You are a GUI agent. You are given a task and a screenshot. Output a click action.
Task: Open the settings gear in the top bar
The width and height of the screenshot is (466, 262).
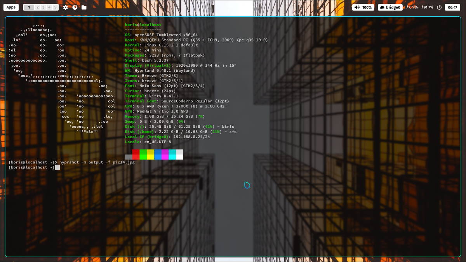(x=65, y=7)
